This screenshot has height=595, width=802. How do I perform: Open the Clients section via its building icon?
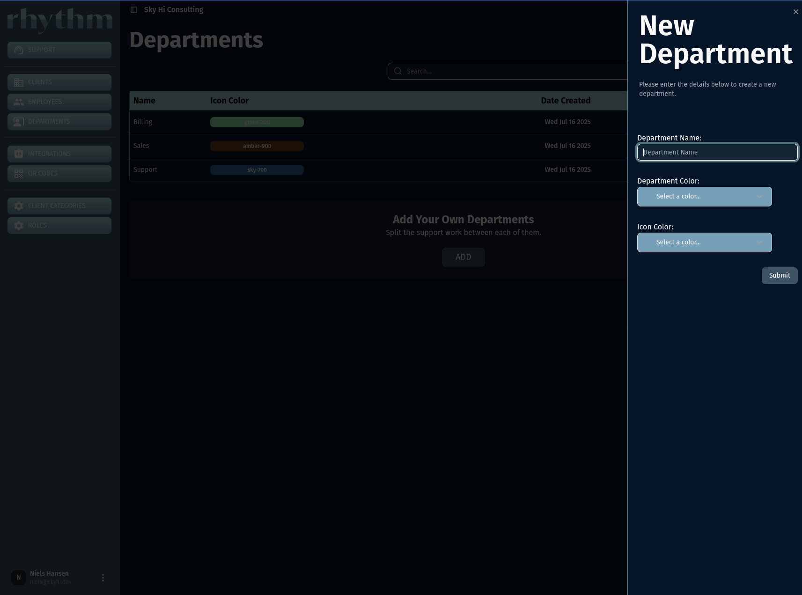[x=19, y=82]
